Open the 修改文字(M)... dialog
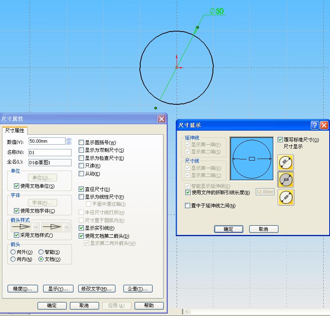Screen dimensions: 330x316 [97, 289]
